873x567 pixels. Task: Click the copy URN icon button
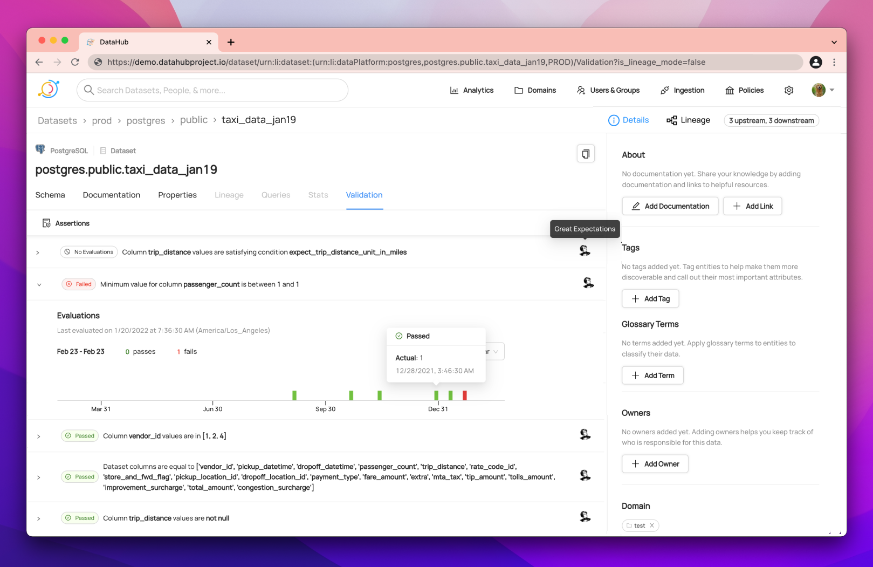(x=586, y=154)
